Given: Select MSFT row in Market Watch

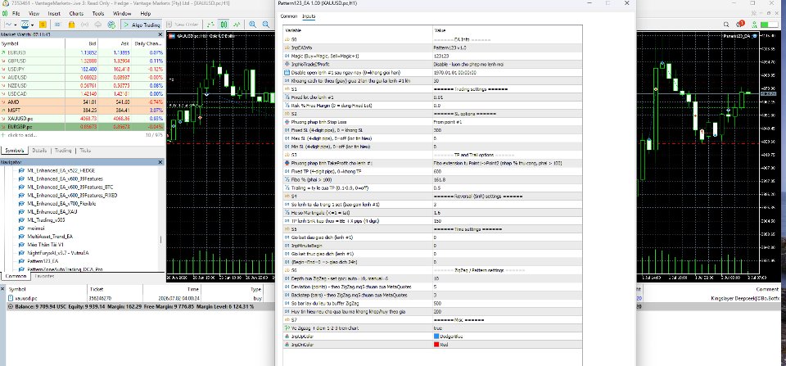Looking at the screenshot, I should click(x=83, y=111).
